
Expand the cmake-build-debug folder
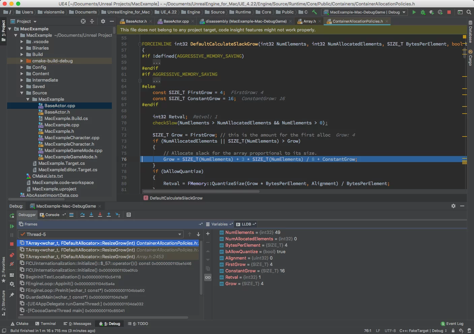pos(22,61)
